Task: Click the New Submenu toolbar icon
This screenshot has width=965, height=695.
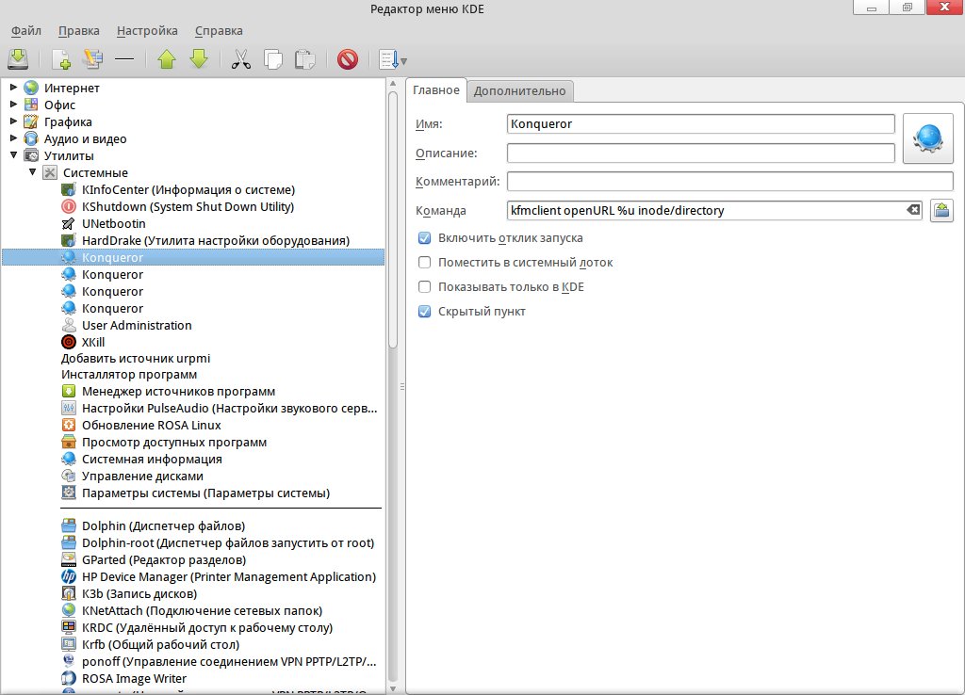Action: click(92, 59)
